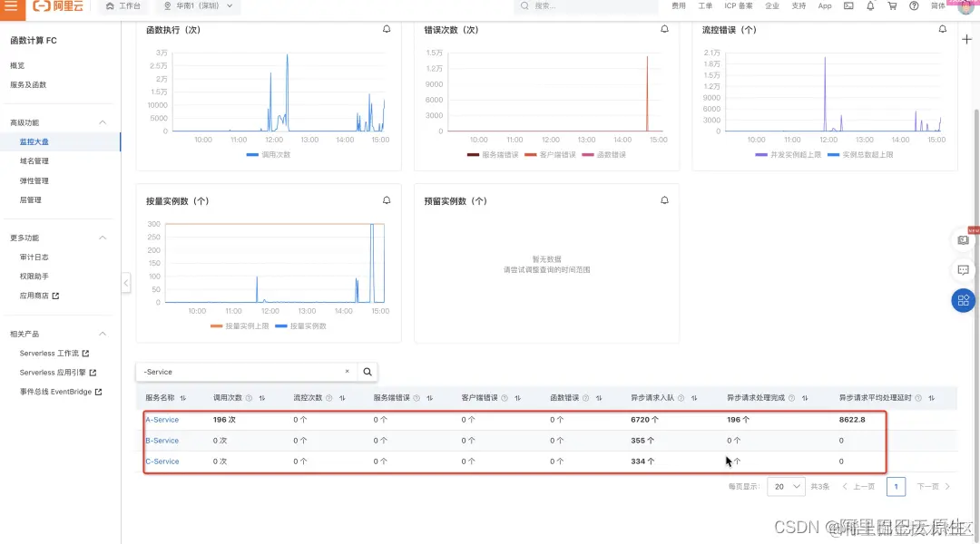Toggle 调用次数 legend on 函数执行 chart
The height and width of the screenshot is (544, 980).
pos(269,154)
